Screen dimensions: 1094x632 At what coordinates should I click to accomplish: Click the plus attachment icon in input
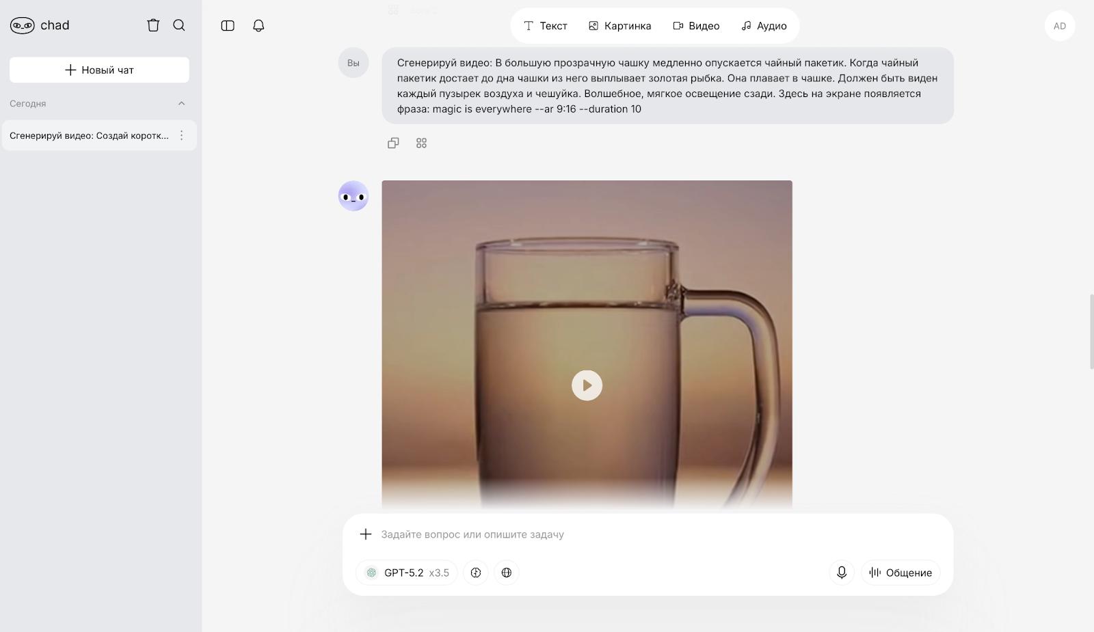(x=366, y=534)
